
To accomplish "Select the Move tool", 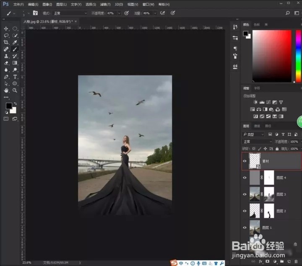I will point(6,28).
